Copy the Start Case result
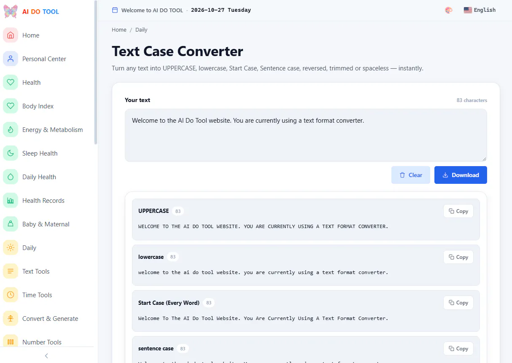The width and height of the screenshot is (512, 363). tap(458, 303)
